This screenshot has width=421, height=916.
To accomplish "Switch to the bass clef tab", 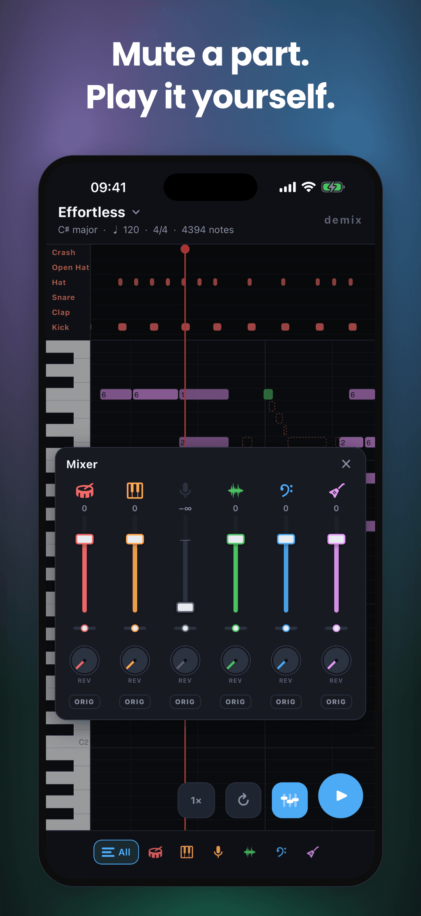I will 281,852.
